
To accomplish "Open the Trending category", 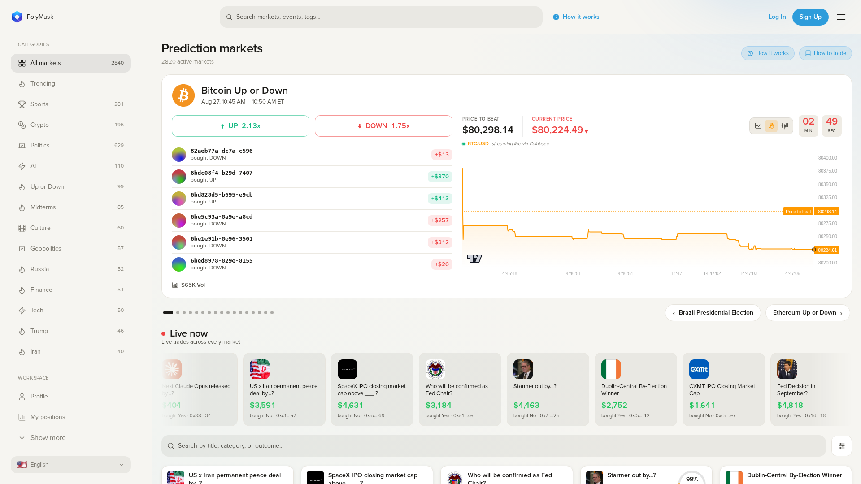I will point(71,84).
